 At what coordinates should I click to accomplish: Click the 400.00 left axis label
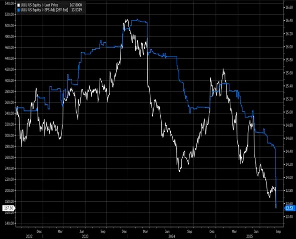click(9, 81)
